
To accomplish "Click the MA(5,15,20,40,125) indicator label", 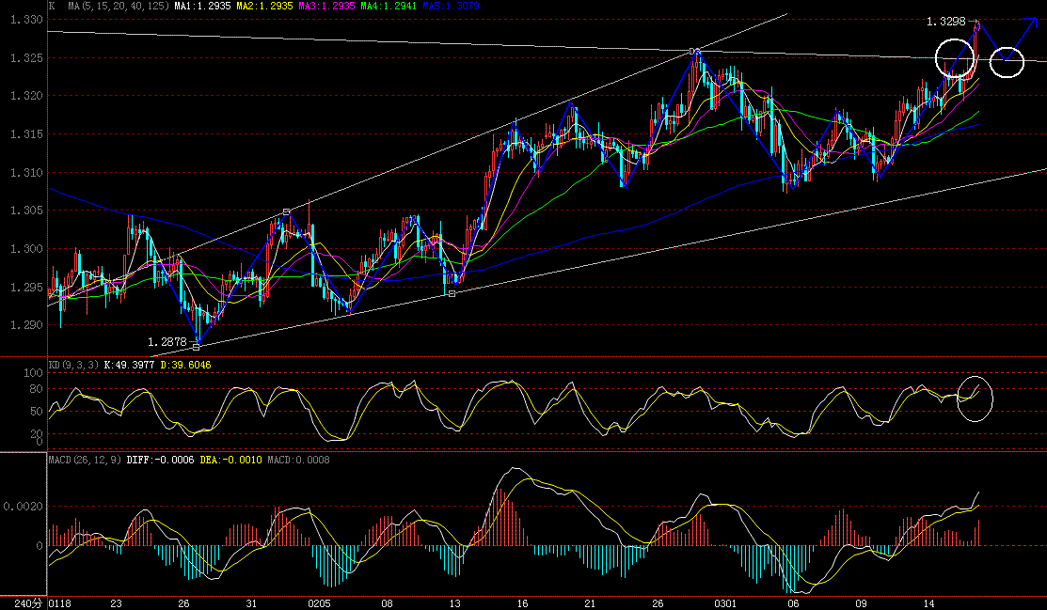I will [117, 6].
